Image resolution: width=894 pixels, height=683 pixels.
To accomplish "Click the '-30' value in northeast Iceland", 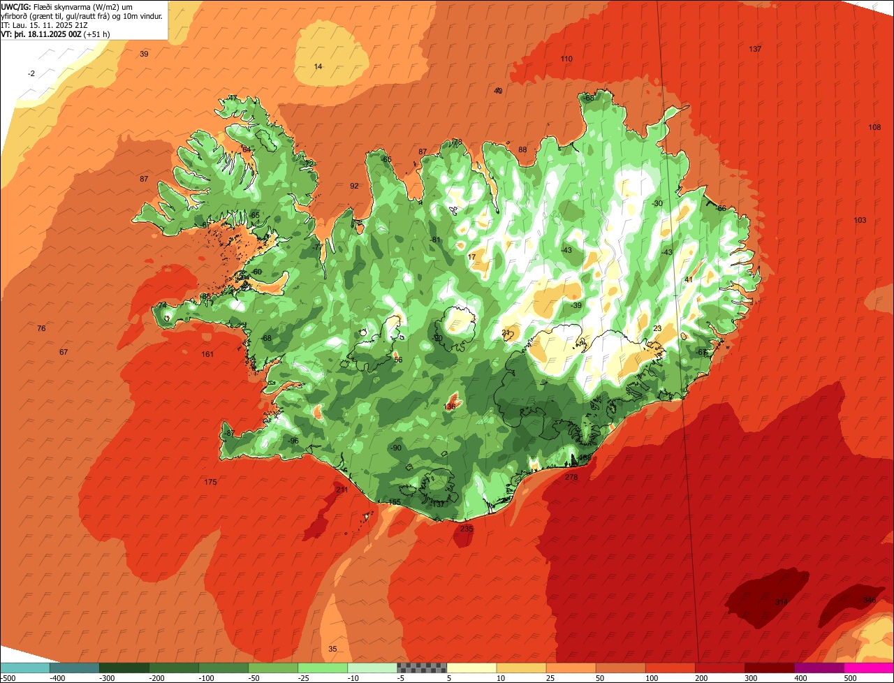I will click(x=657, y=203).
